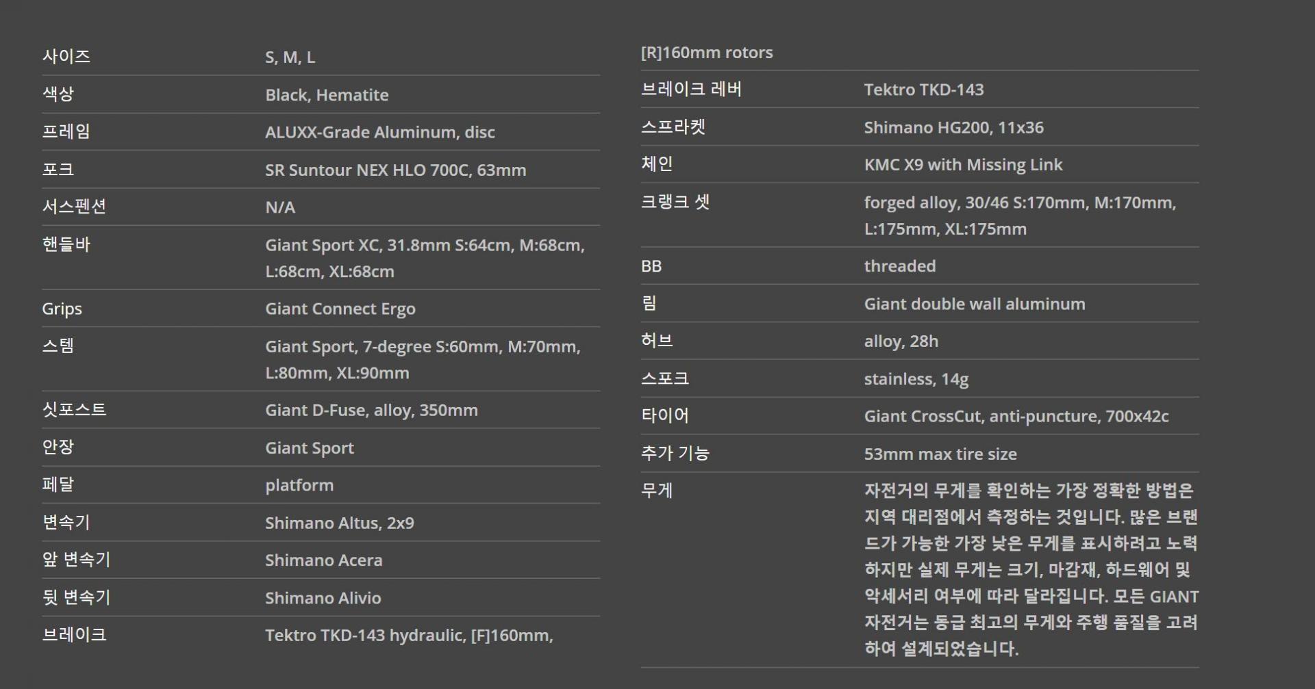Select the "Shimano Acera" front derailleur value
Screen dimensions: 1315x689
coord(324,560)
